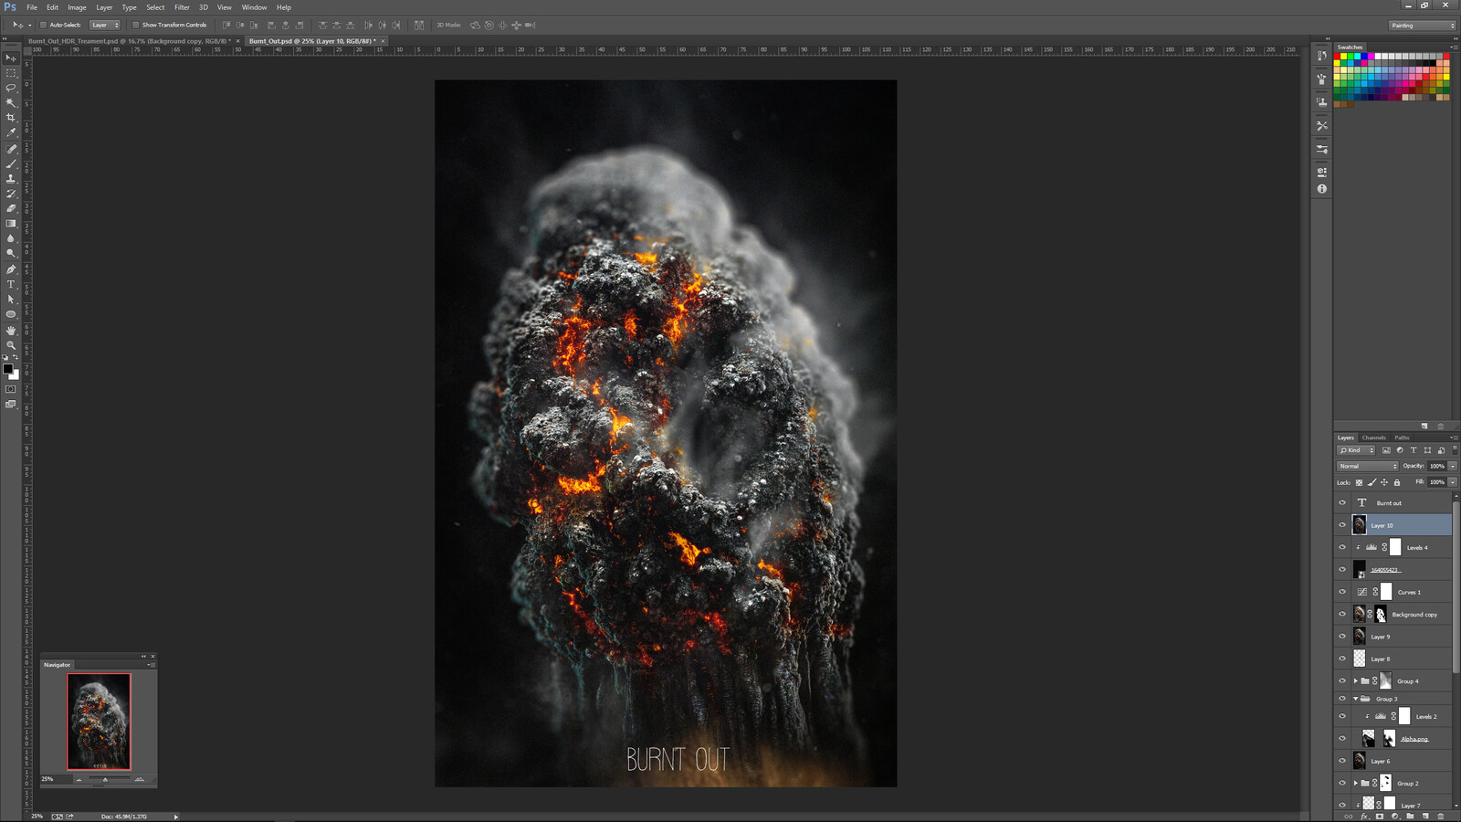Click the Navigator preview thumbnail
Image resolution: width=1461 pixels, height=822 pixels.
(x=99, y=722)
